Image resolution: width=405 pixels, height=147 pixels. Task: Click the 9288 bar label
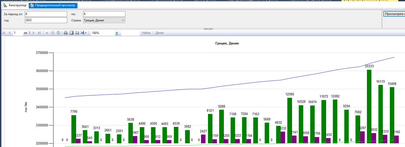coord(222,106)
